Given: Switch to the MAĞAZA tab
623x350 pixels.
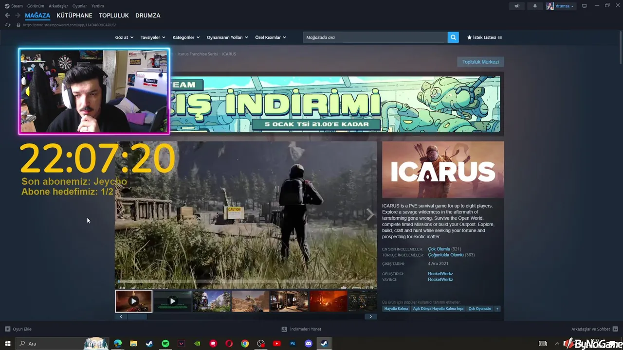Looking at the screenshot, I should click(37, 16).
